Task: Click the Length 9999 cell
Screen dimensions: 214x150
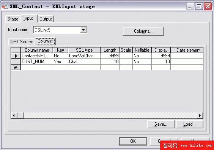Action: coord(110,56)
